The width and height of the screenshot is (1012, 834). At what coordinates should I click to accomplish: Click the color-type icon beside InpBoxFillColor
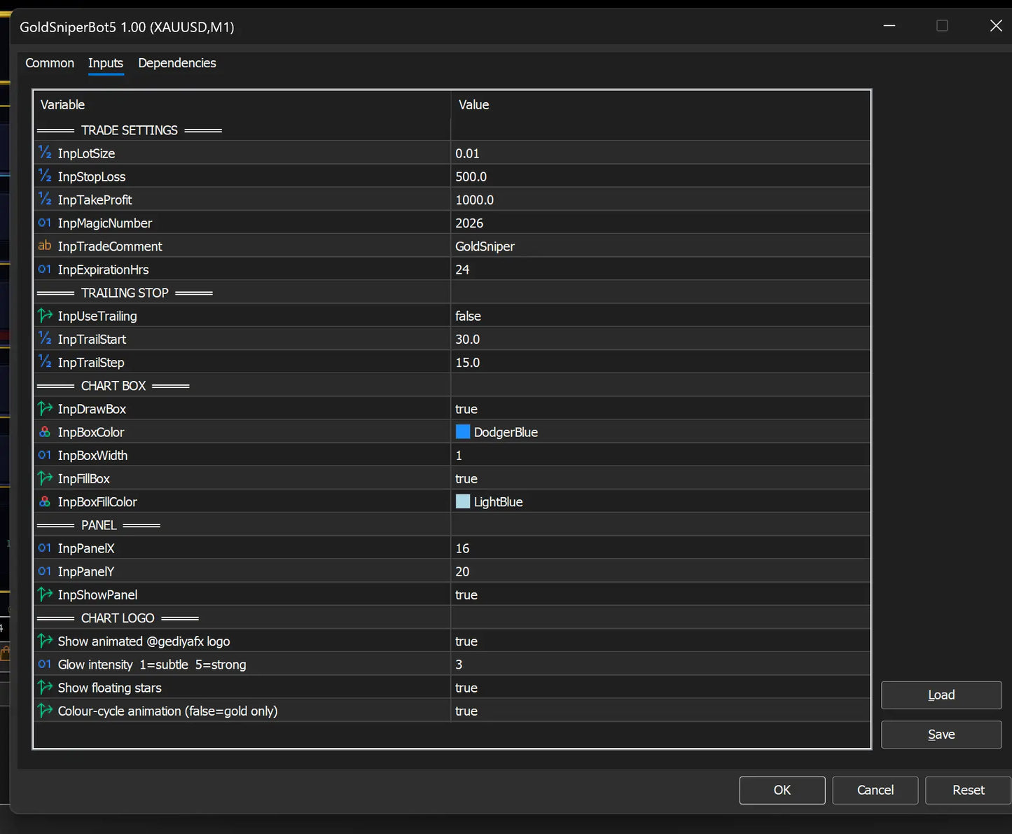(x=45, y=501)
